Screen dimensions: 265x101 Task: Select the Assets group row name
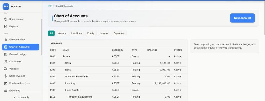click(66, 56)
